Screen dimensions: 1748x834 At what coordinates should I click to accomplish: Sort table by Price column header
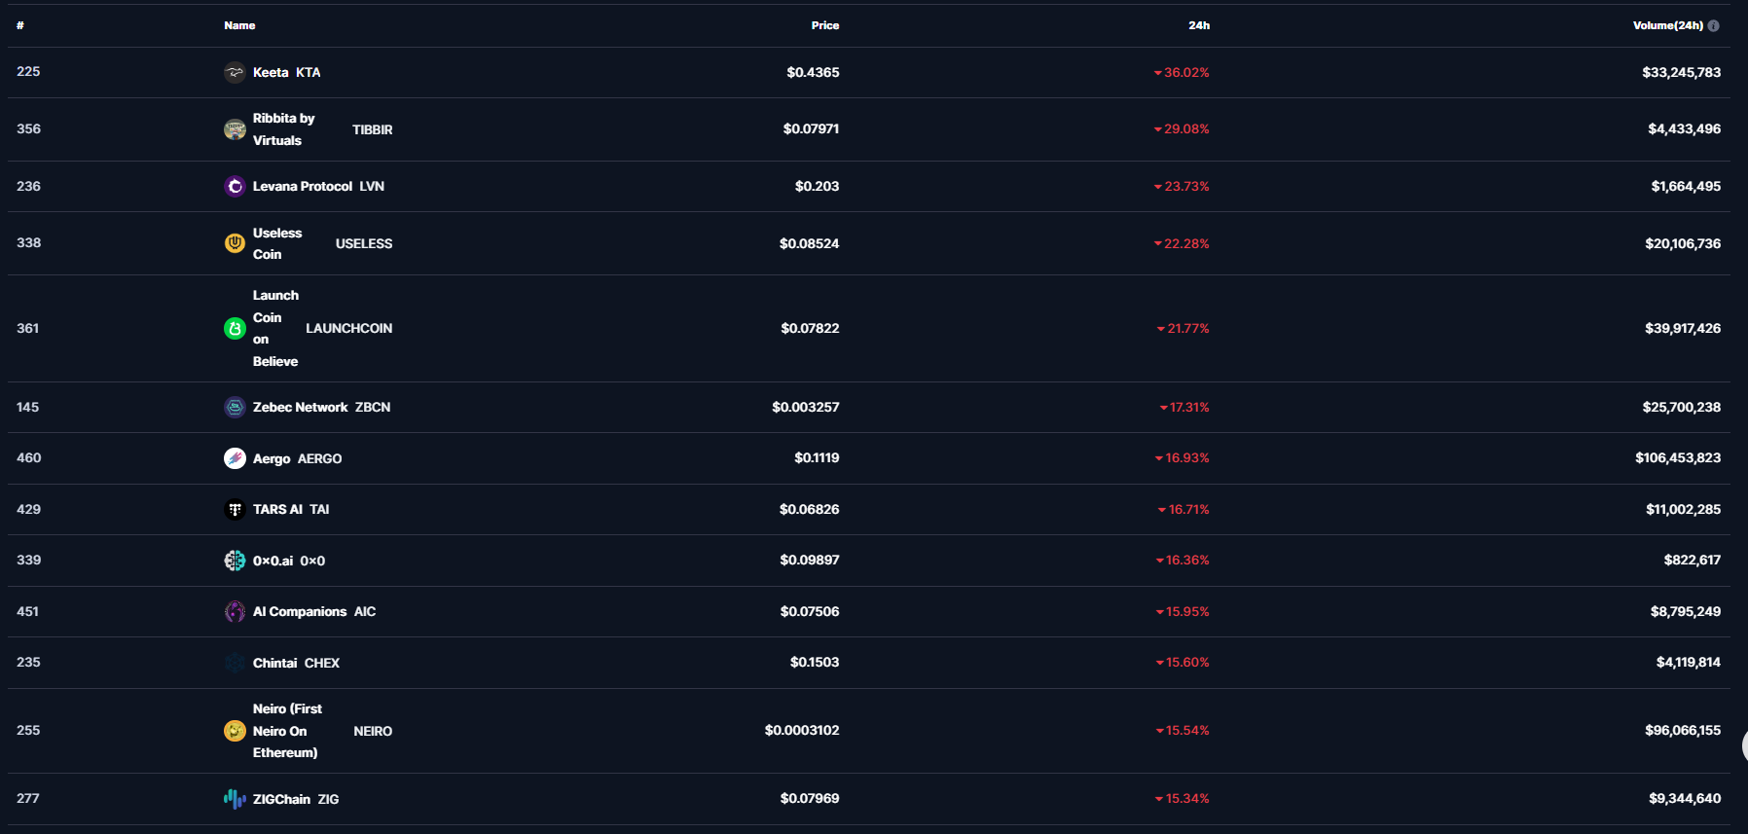pyautogui.click(x=824, y=25)
